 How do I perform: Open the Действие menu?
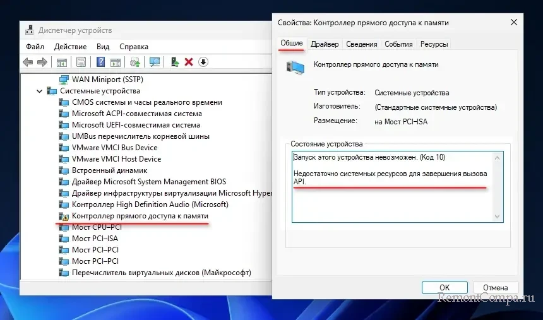(x=70, y=47)
